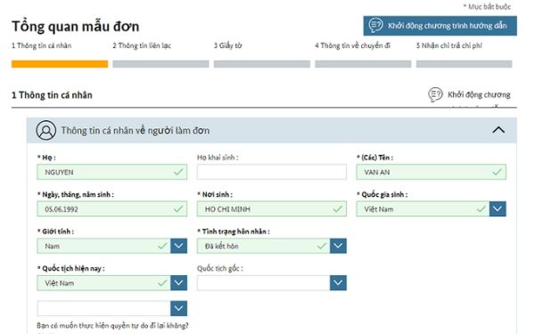Open the extra nationality dropdown arrow below Quốc tịch hiện nay
Screen dimensions: 535x334
click(179, 308)
